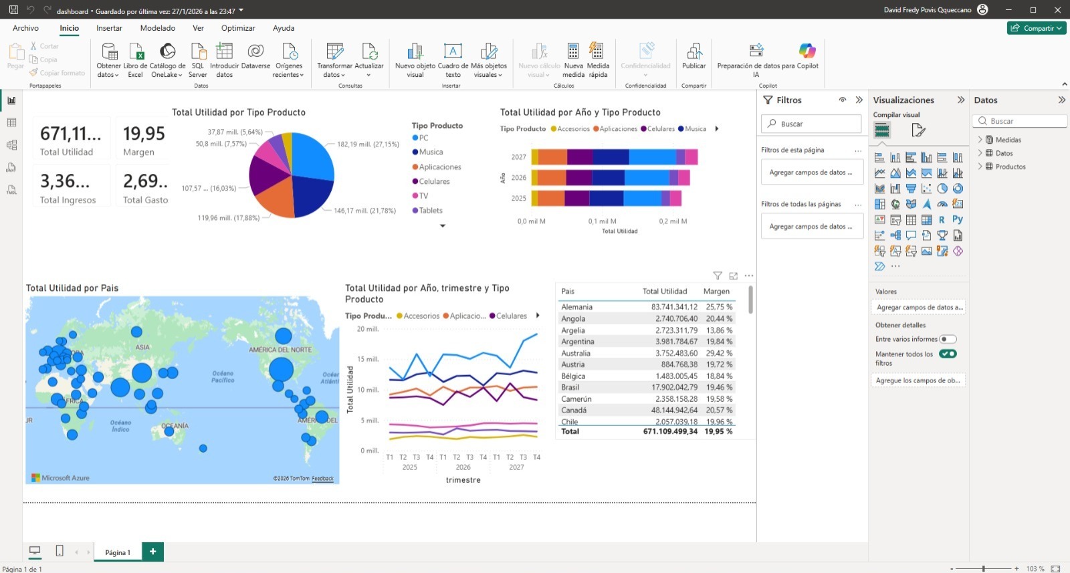Select the Power Apps visual icon
The width and height of the screenshot is (1070, 573).
(x=958, y=251)
